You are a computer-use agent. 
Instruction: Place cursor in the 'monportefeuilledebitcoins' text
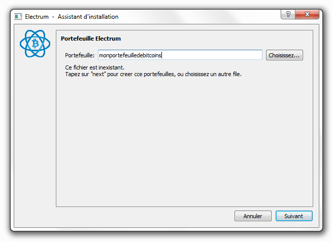130,55
